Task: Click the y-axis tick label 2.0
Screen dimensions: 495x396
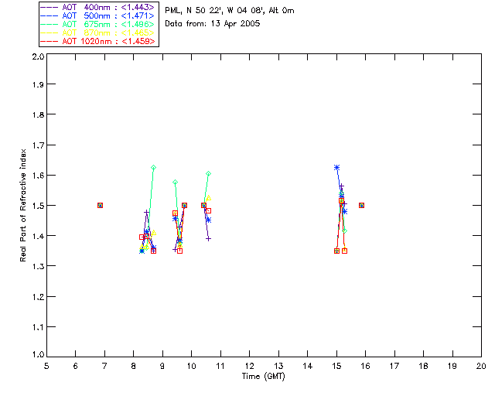Action: [x=38, y=57]
